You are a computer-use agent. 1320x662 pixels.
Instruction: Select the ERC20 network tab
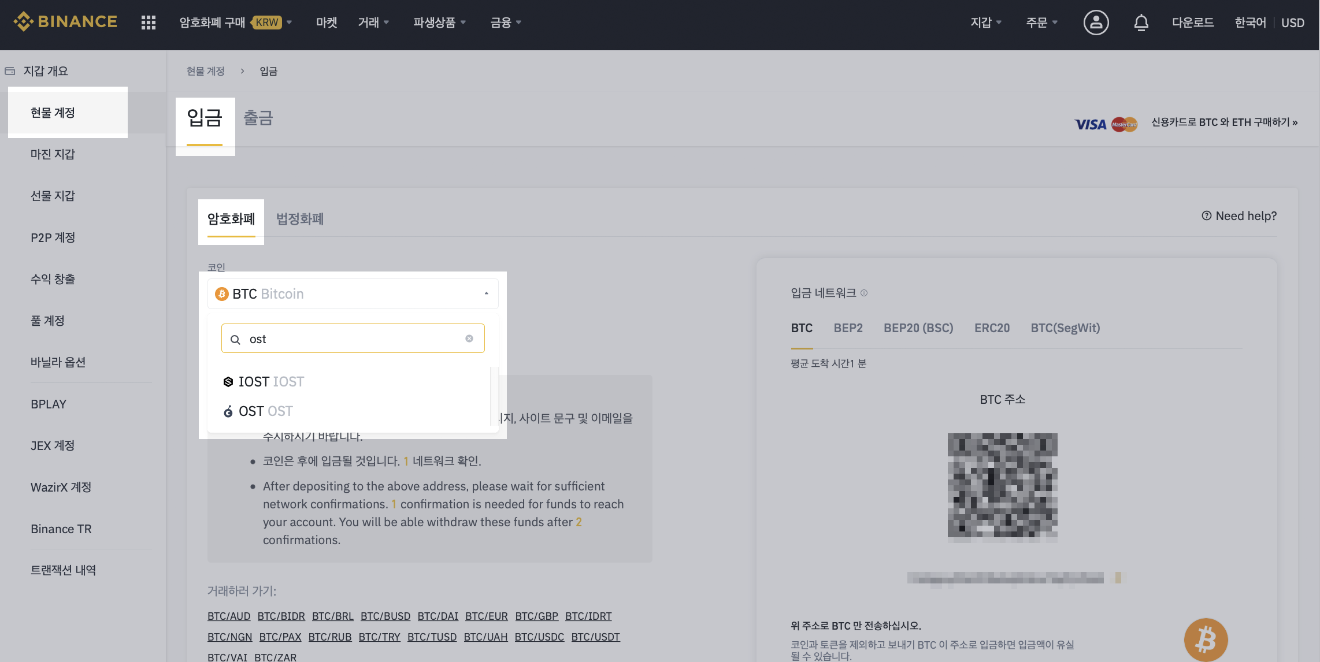pos(992,328)
